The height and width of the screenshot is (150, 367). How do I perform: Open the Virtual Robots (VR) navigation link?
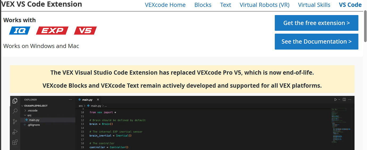click(x=265, y=5)
